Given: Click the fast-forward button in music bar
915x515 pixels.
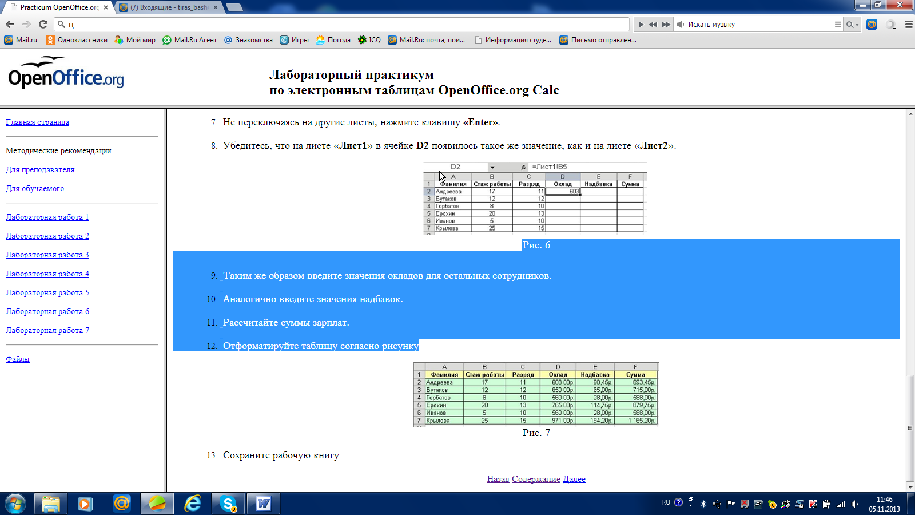Looking at the screenshot, I should coord(666,25).
